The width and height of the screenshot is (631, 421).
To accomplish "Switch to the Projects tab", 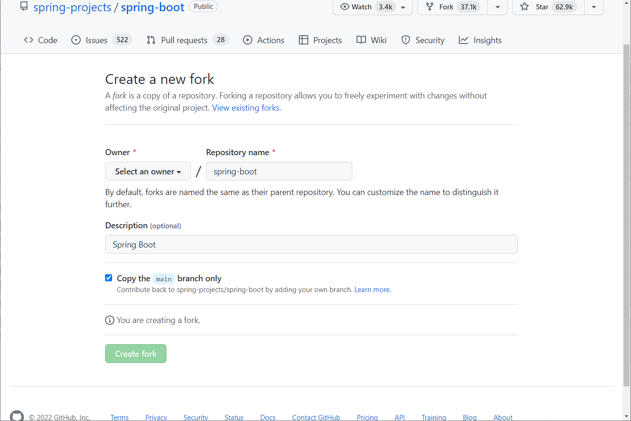I will click(x=320, y=40).
